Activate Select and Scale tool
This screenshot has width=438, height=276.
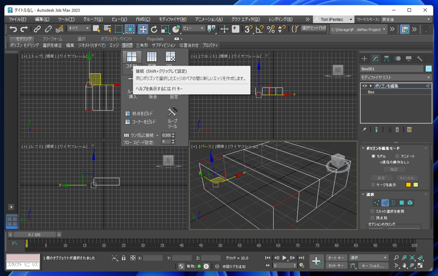[165, 29]
